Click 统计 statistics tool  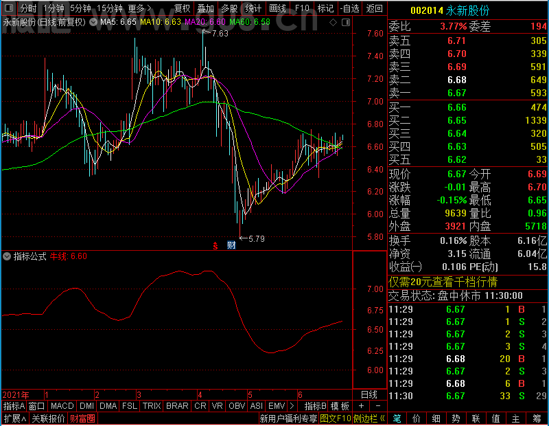point(253,8)
